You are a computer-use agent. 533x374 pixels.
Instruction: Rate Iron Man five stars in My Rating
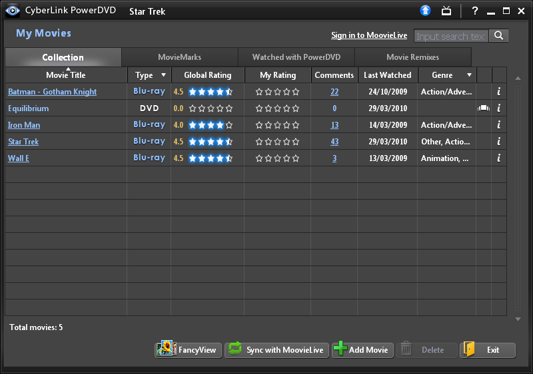tap(296, 125)
